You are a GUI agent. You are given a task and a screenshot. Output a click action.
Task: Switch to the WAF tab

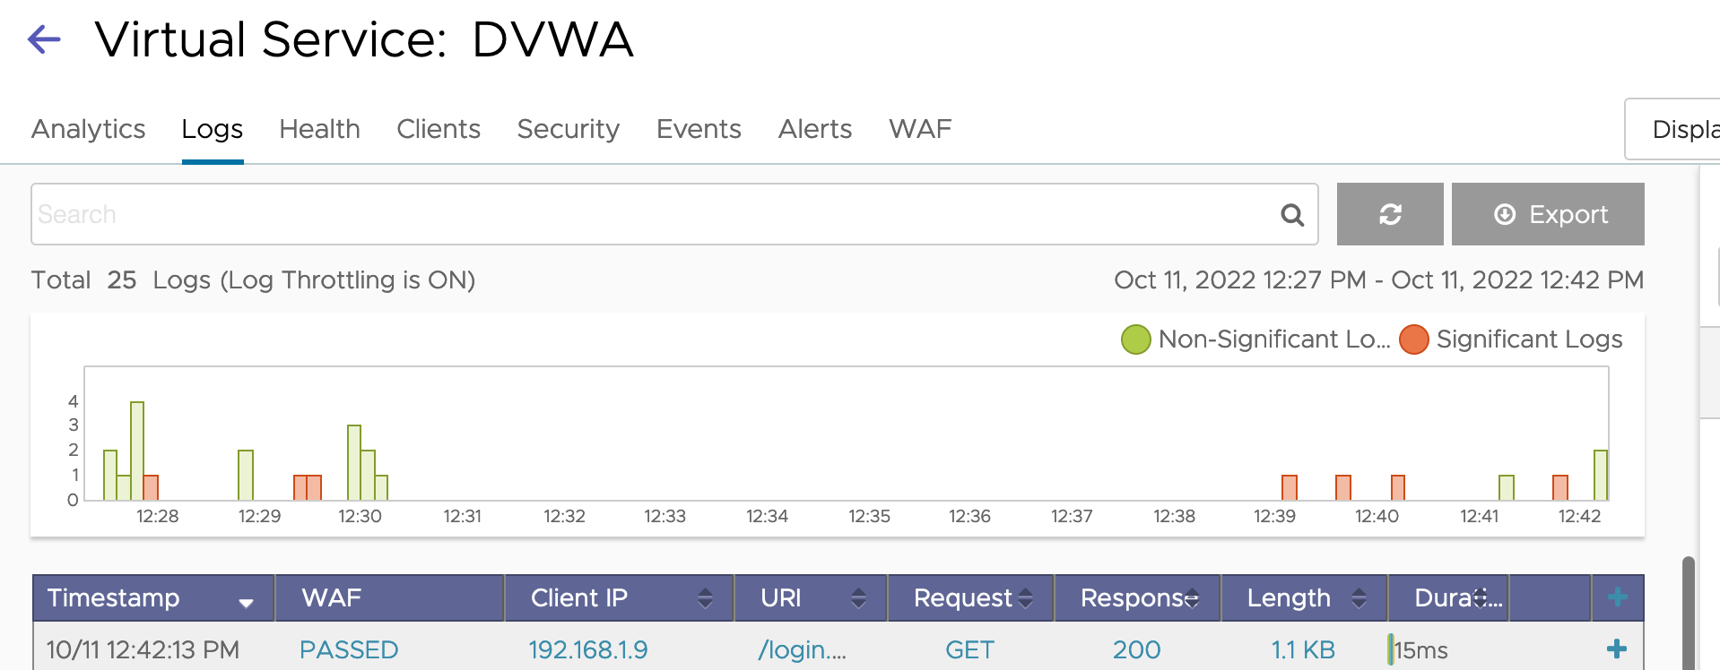pos(920,129)
